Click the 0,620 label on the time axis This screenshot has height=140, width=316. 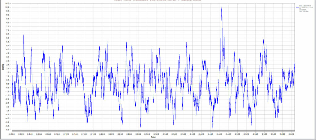[291, 134]
